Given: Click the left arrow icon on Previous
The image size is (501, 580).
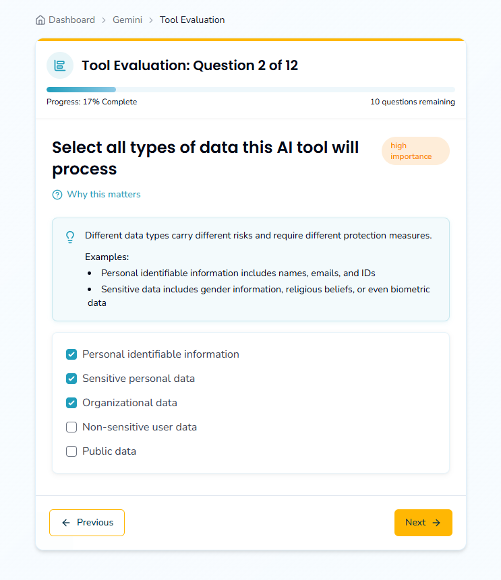Looking at the screenshot, I should pos(65,523).
